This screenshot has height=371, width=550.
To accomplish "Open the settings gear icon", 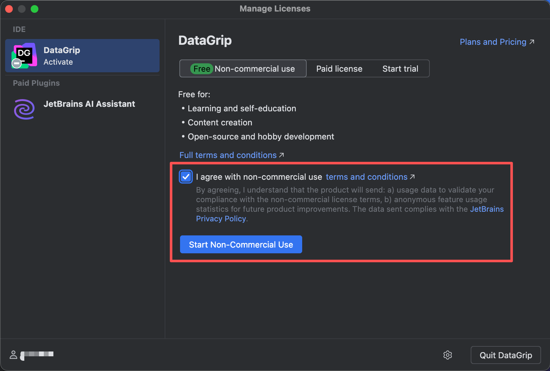I will 448,355.
